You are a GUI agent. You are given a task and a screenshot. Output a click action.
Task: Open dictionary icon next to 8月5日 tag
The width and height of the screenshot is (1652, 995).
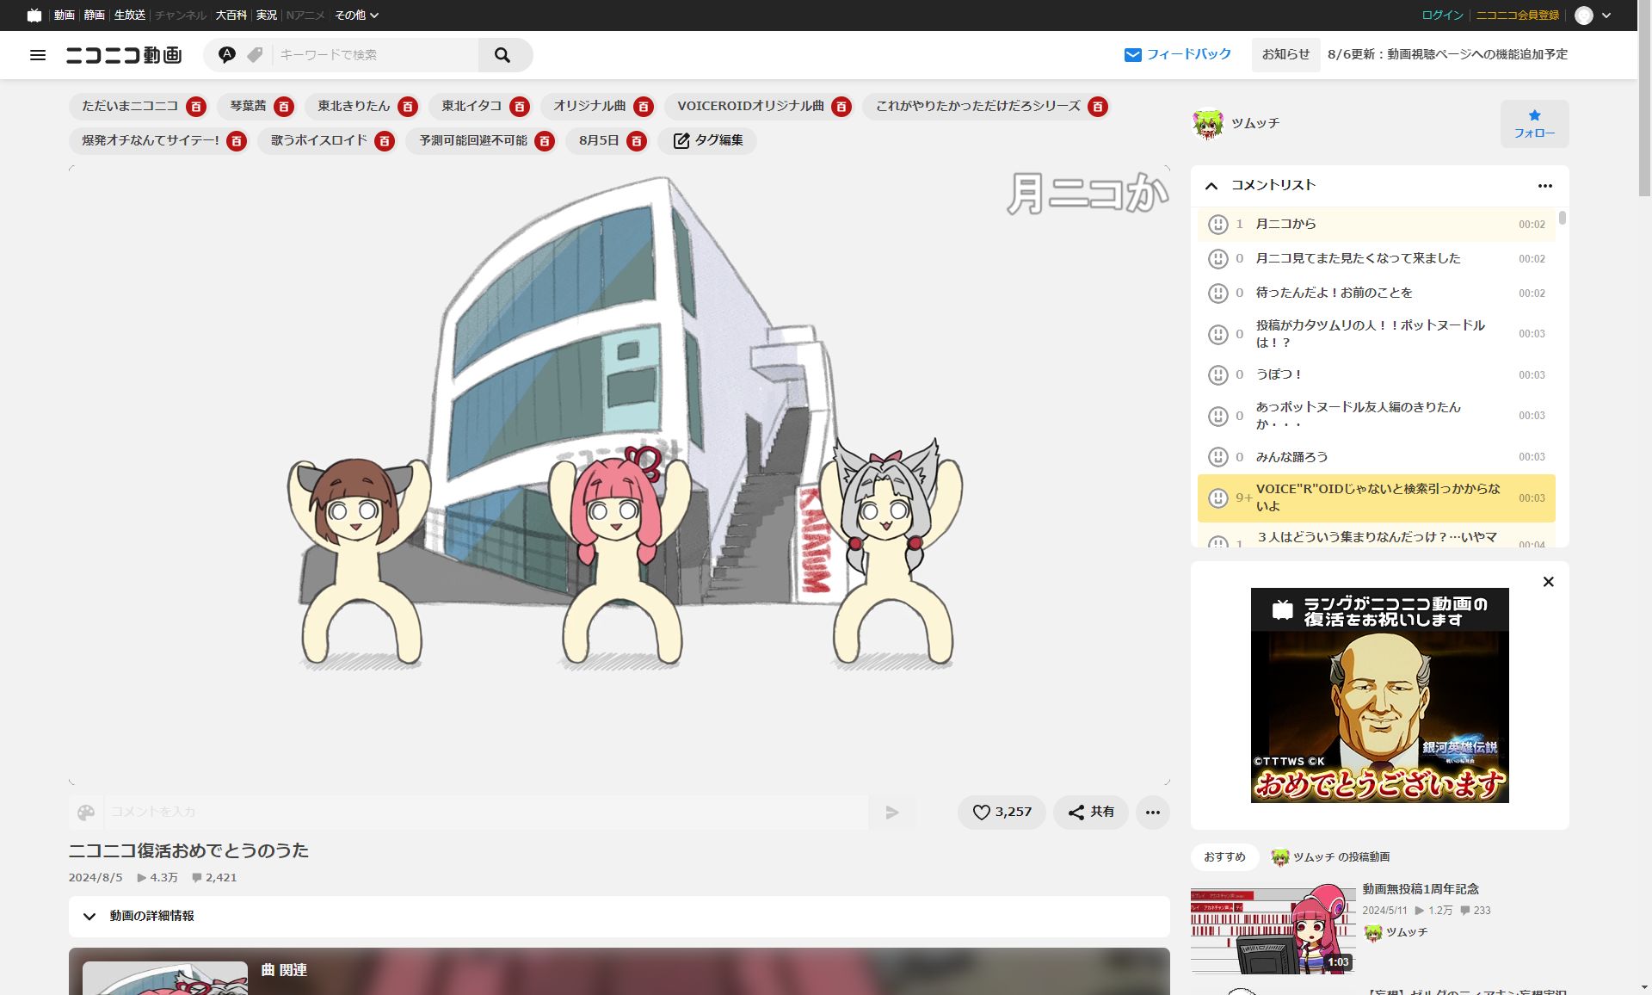point(637,141)
